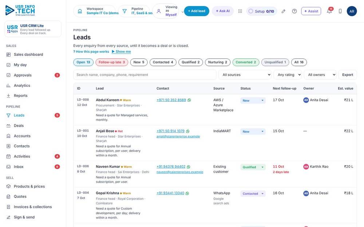This screenshot has width=364, height=227.
Task: Filter leads by New 5
Action: (x=139, y=62)
